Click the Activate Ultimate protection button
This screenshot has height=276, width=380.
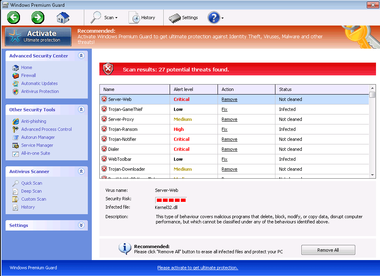click(x=38, y=37)
